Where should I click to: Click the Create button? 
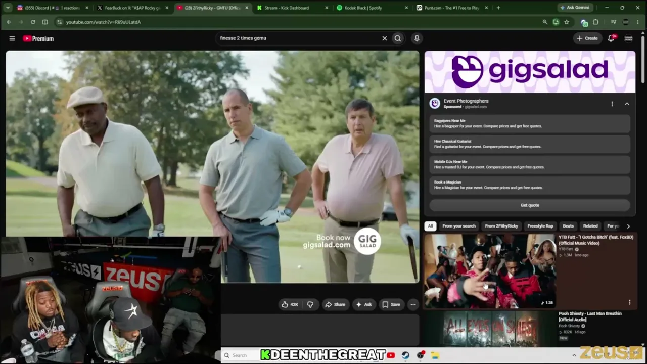(x=587, y=38)
